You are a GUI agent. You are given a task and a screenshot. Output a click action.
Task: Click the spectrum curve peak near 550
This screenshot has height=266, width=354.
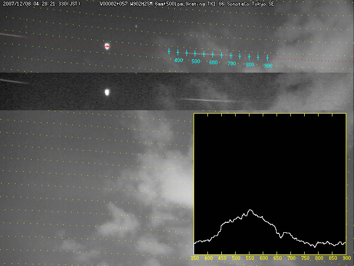pos(251,210)
